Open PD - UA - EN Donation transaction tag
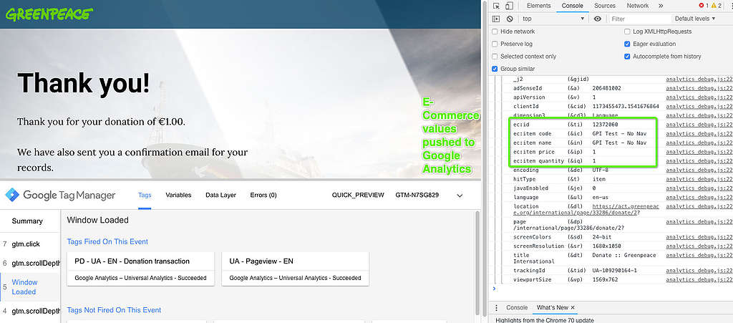Viewport: 733px width, 323px height. 141,269
